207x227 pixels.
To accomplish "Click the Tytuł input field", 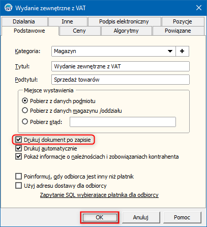I will 121,66.
